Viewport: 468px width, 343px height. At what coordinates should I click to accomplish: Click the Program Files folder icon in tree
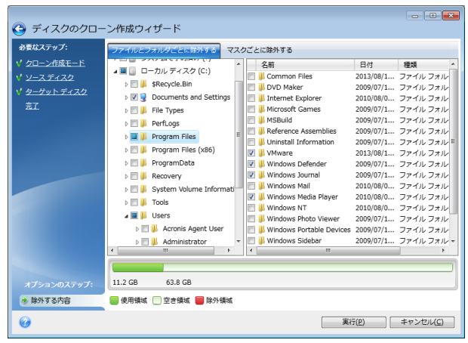(143, 137)
